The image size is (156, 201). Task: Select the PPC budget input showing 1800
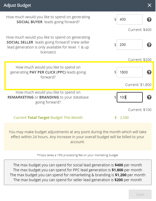click(129, 72)
